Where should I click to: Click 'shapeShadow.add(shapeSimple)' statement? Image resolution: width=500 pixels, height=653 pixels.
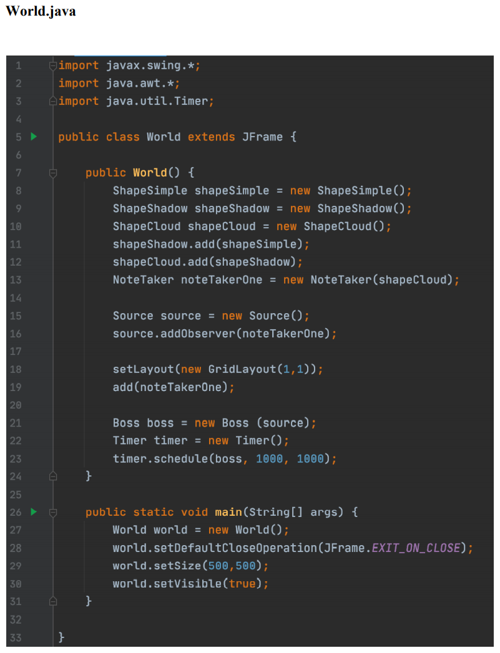coord(207,244)
